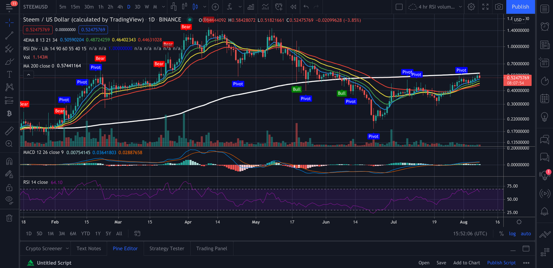
Task: Open the chart patterns tool
Action: point(9,87)
